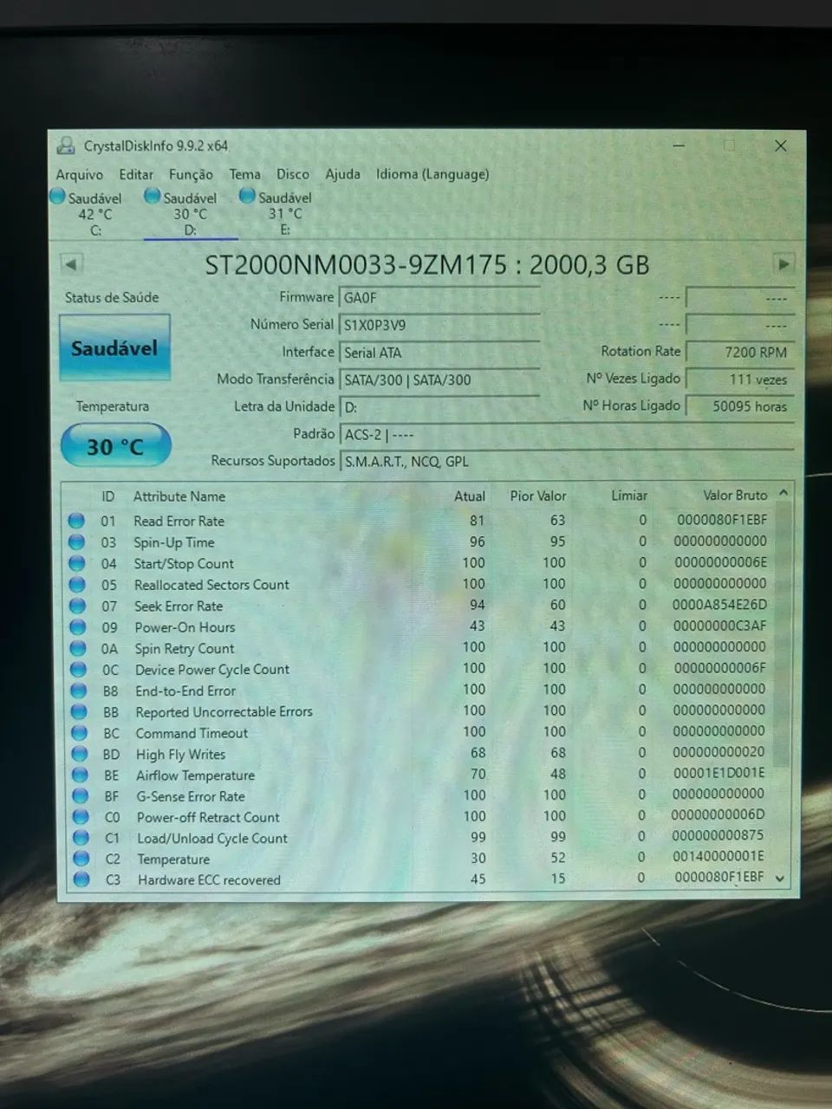Click status orb for Spin Retry Count

pyautogui.click(x=79, y=648)
